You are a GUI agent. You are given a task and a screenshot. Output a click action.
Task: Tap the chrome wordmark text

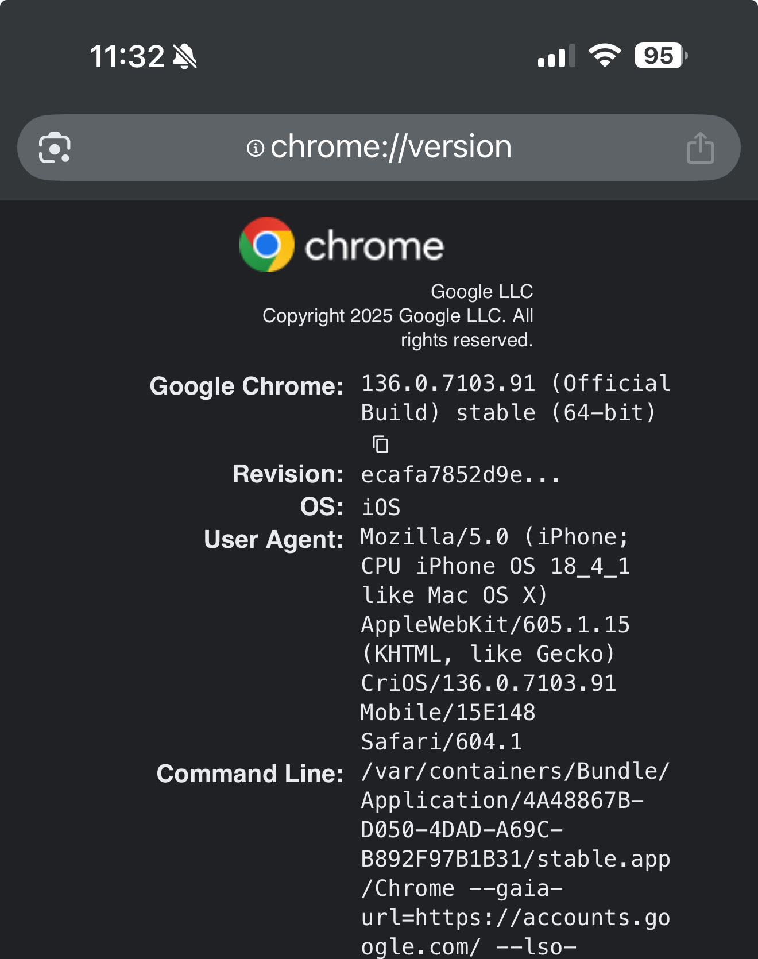(374, 247)
